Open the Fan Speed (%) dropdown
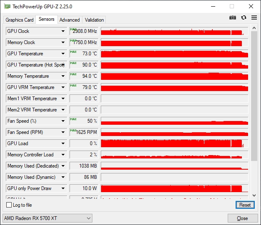The height and width of the screenshot is (225, 261). (x=63, y=121)
